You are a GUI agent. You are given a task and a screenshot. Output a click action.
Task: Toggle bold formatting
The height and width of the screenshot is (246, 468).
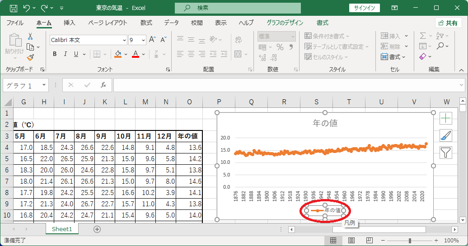(55, 54)
